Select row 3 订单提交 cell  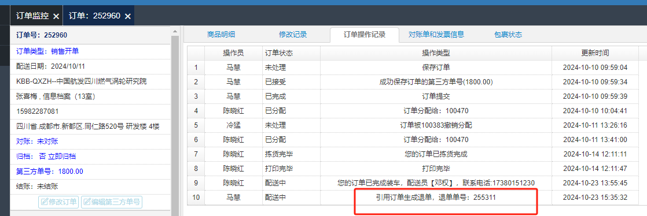click(x=436, y=96)
